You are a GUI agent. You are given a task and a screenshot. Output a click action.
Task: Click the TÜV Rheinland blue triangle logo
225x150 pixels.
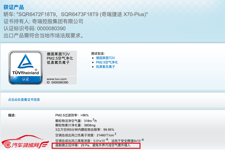pyautogui.click(x=26, y=61)
